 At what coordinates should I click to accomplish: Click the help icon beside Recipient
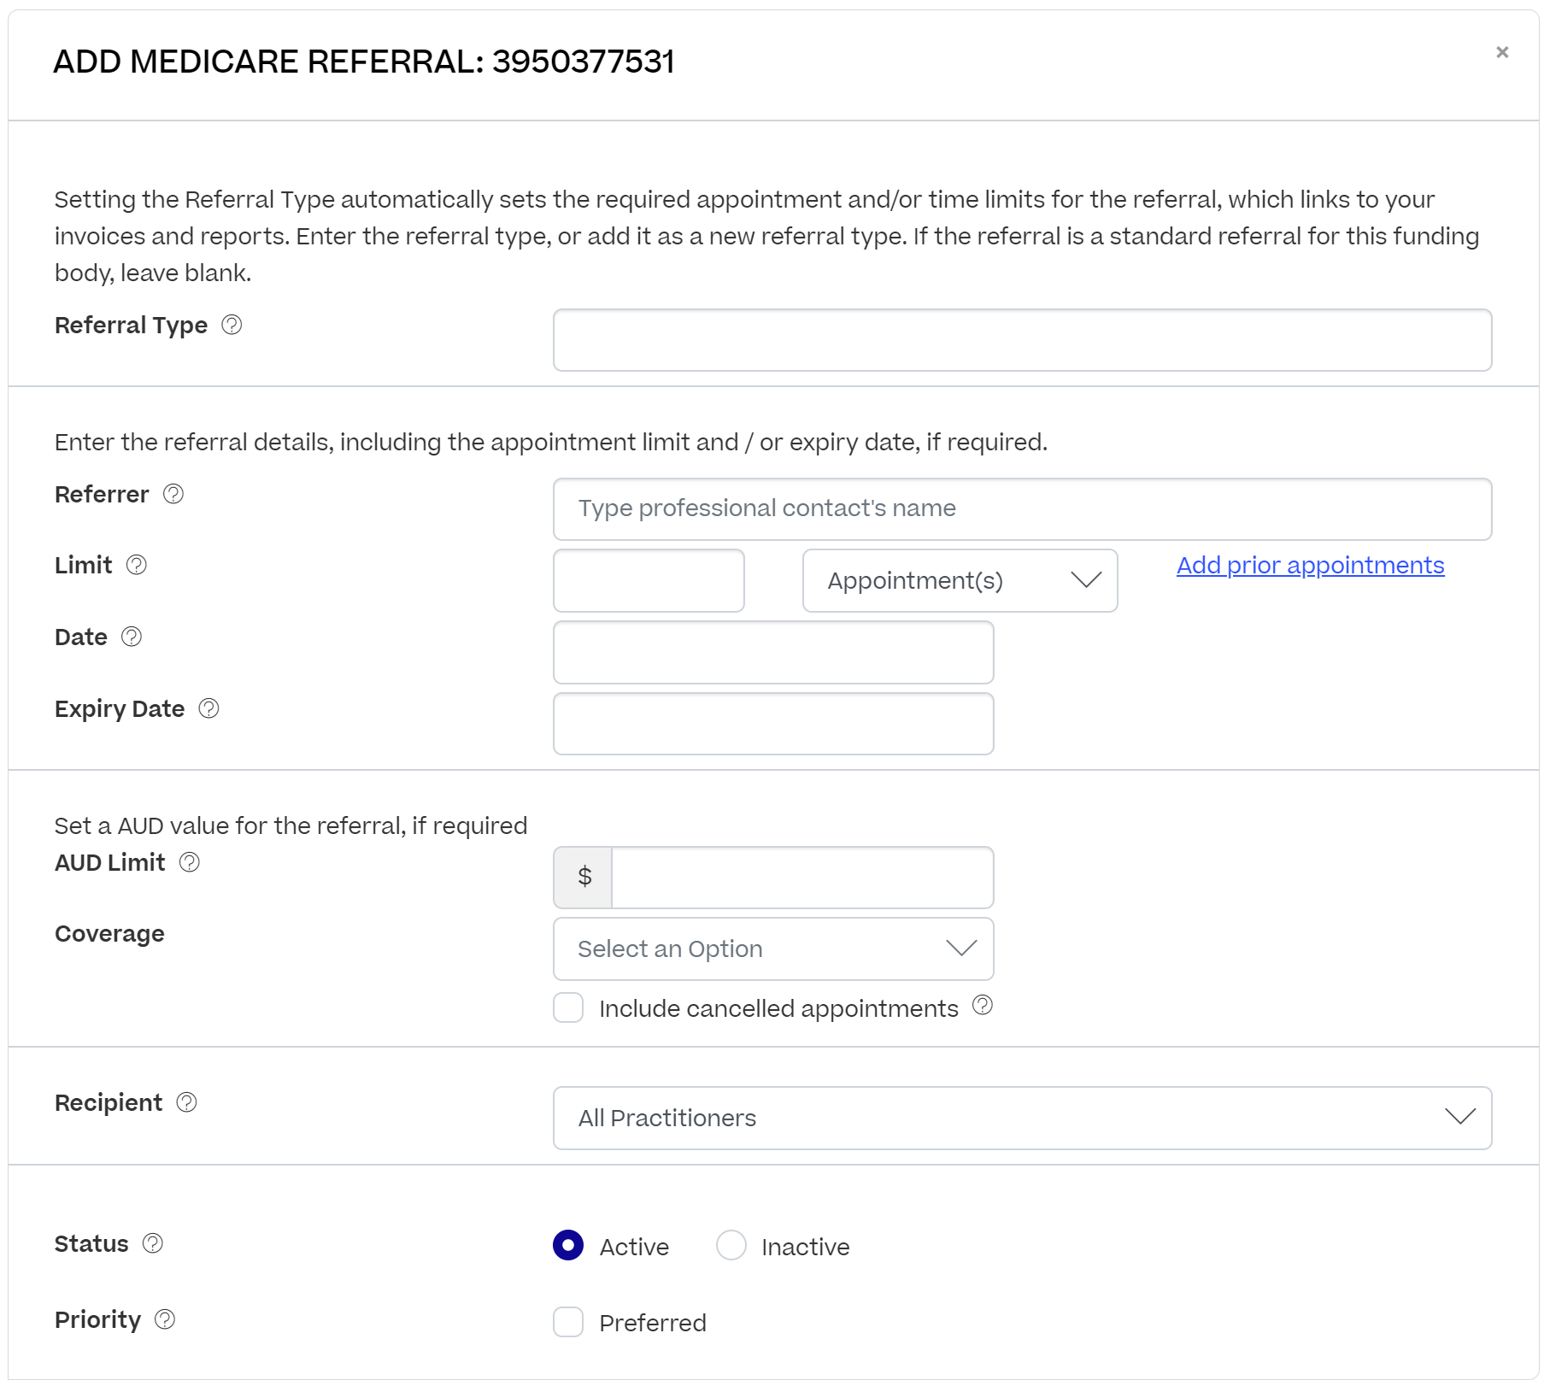(187, 1102)
